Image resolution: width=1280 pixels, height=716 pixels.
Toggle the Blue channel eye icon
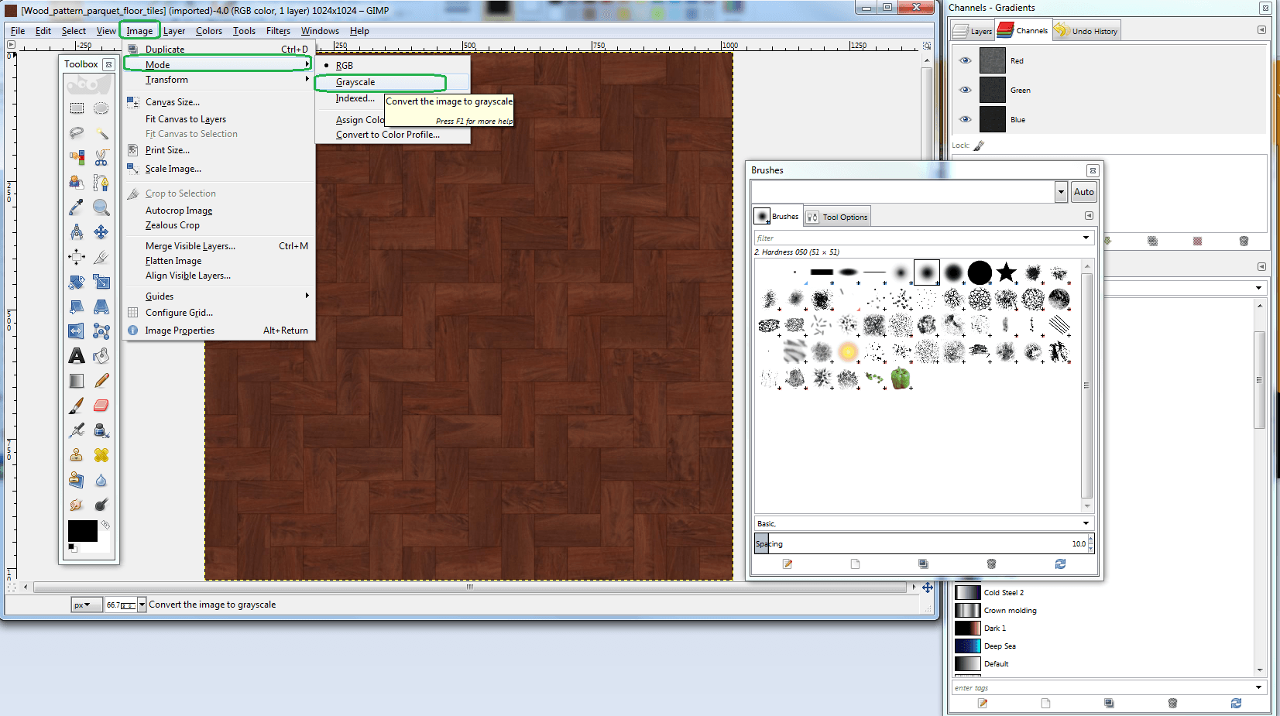[965, 119]
